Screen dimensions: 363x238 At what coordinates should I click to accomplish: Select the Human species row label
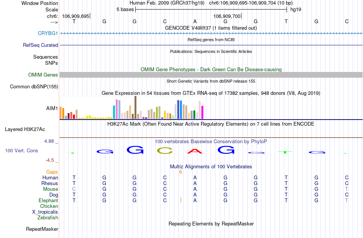coord(50,178)
